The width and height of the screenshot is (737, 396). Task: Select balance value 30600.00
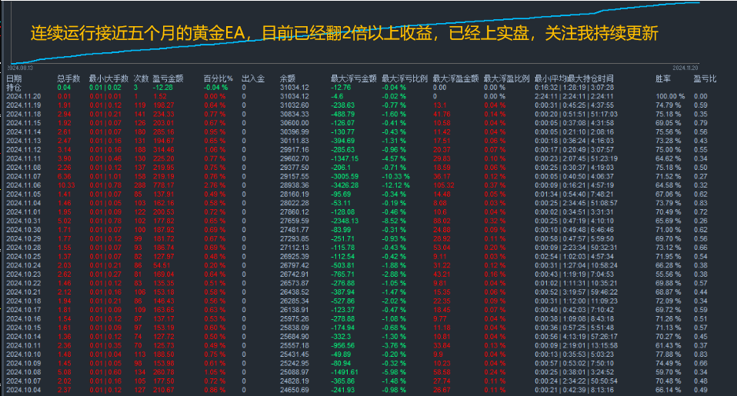pos(295,123)
